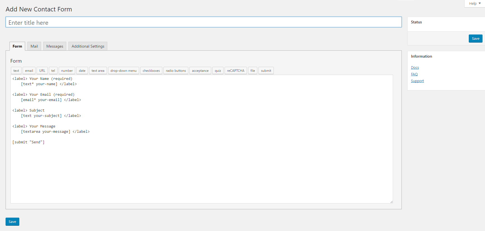485x231 pixels.
Task: Insert a reCAPTCHA tag
Action: pos(236,71)
